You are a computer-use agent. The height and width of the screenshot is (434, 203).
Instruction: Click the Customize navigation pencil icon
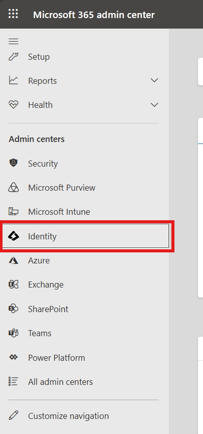pos(13,416)
